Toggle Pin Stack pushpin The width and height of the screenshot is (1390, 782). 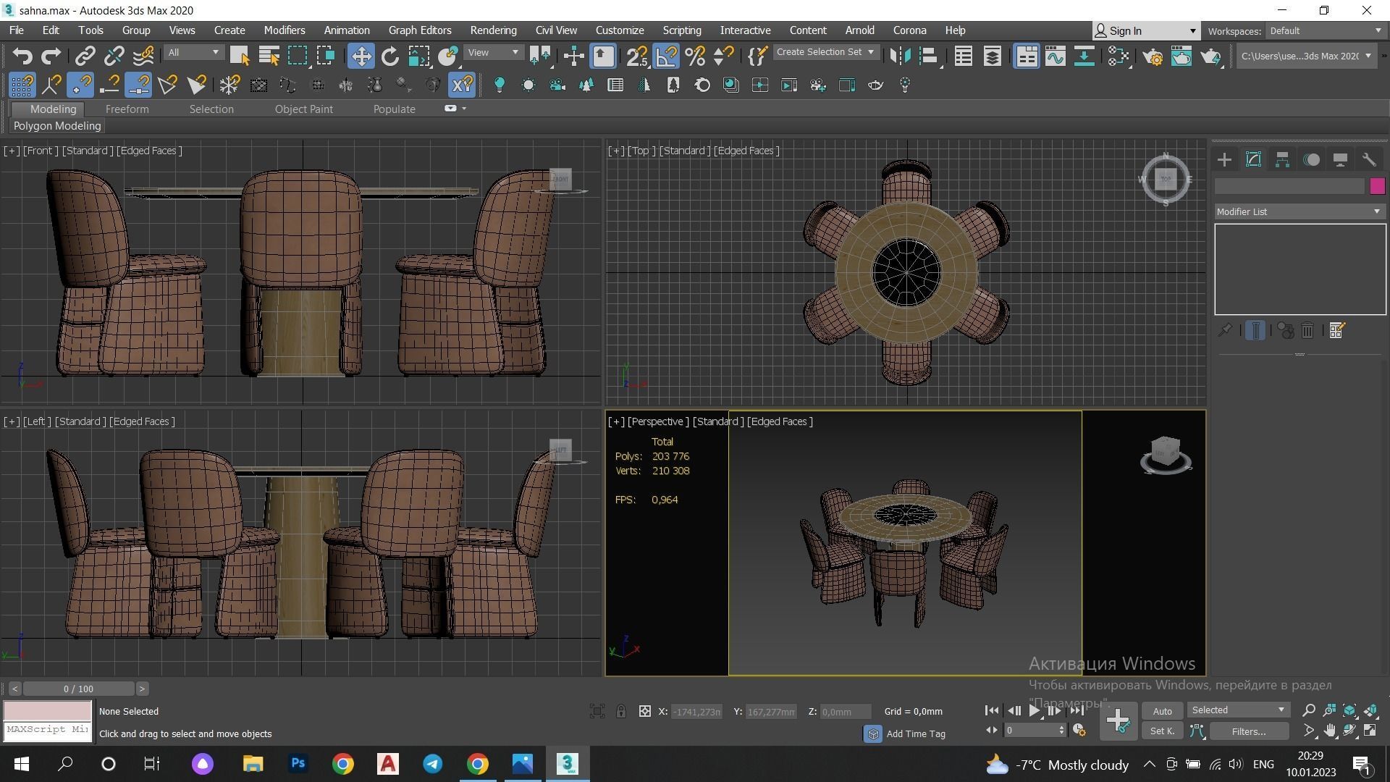[1224, 331]
